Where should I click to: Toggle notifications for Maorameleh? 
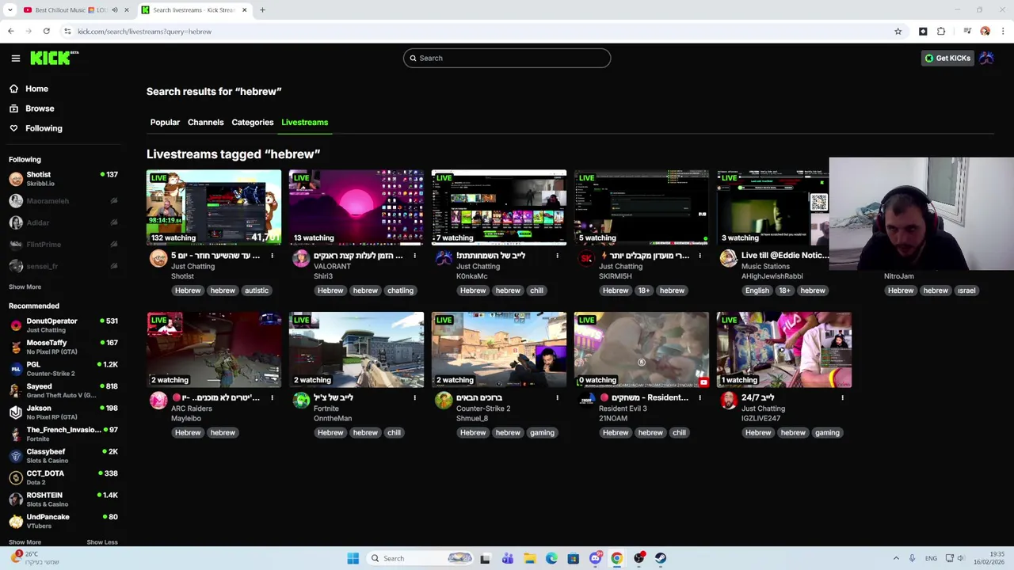click(113, 201)
